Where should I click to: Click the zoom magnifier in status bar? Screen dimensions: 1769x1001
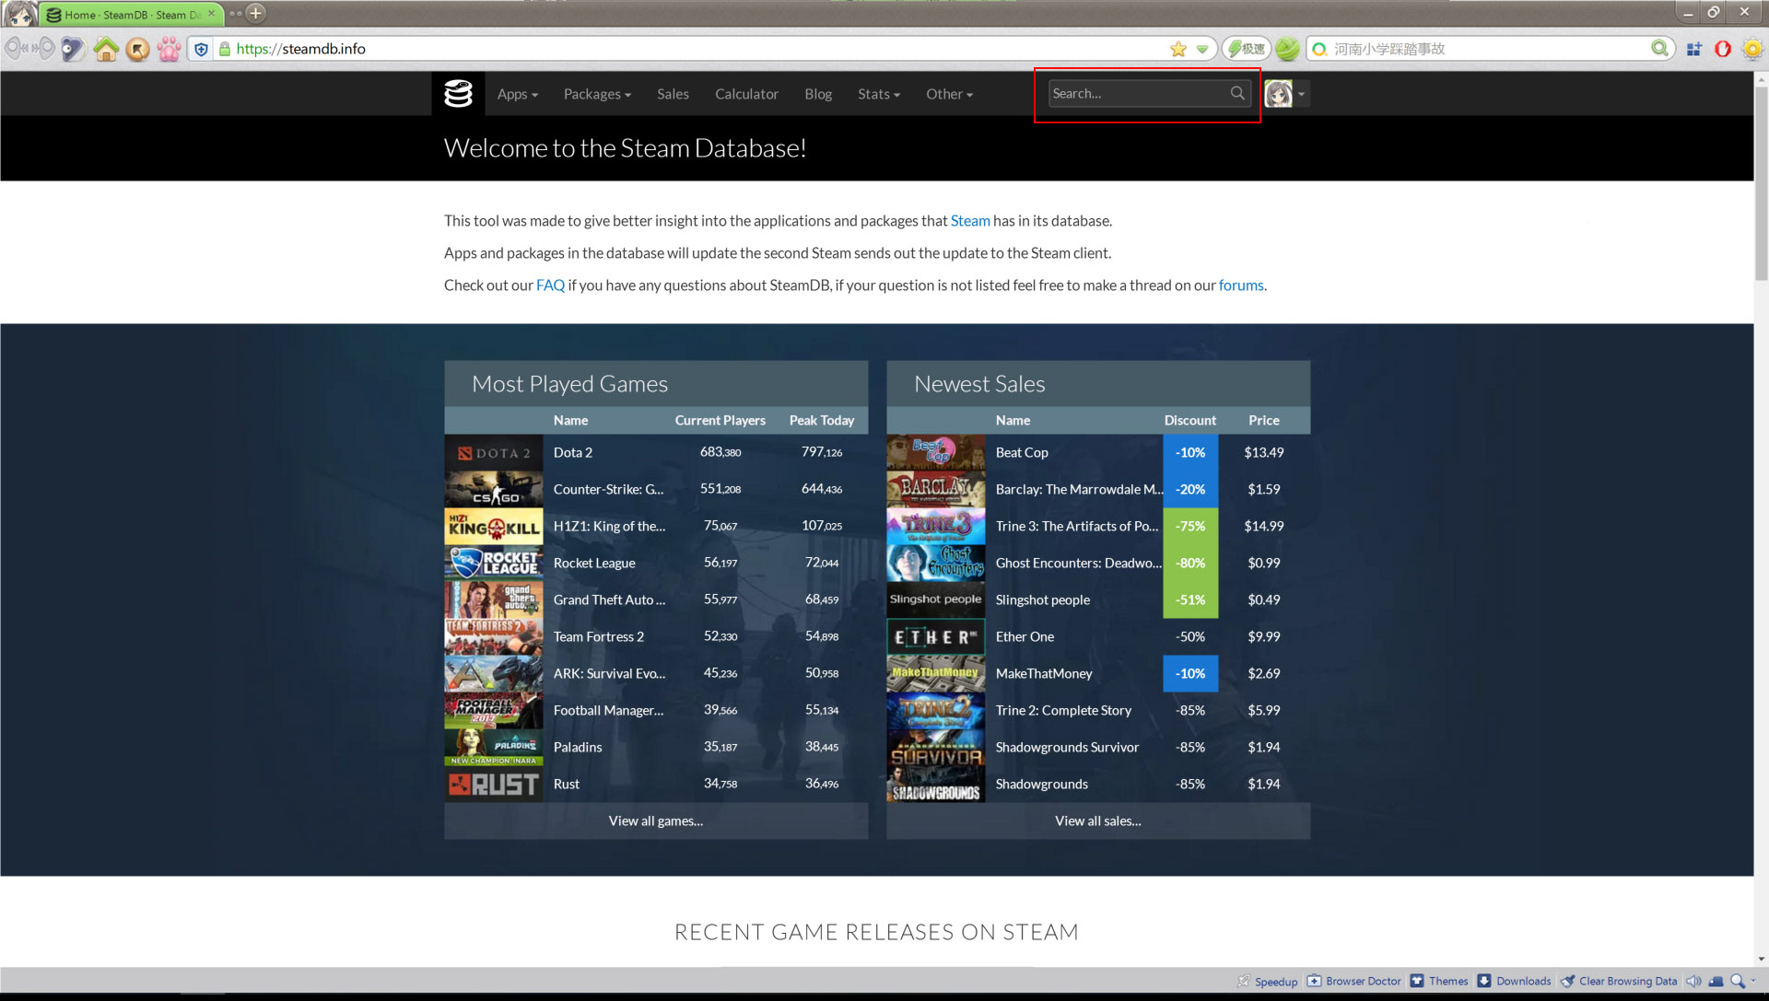point(1738,981)
